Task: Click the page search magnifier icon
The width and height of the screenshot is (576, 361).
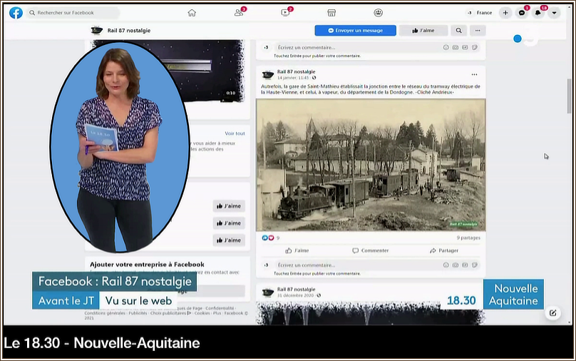Action: (459, 31)
